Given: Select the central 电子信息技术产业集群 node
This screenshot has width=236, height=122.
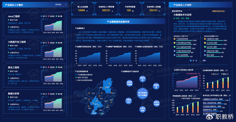Looking at the screenshot, I should coord(142,94).
